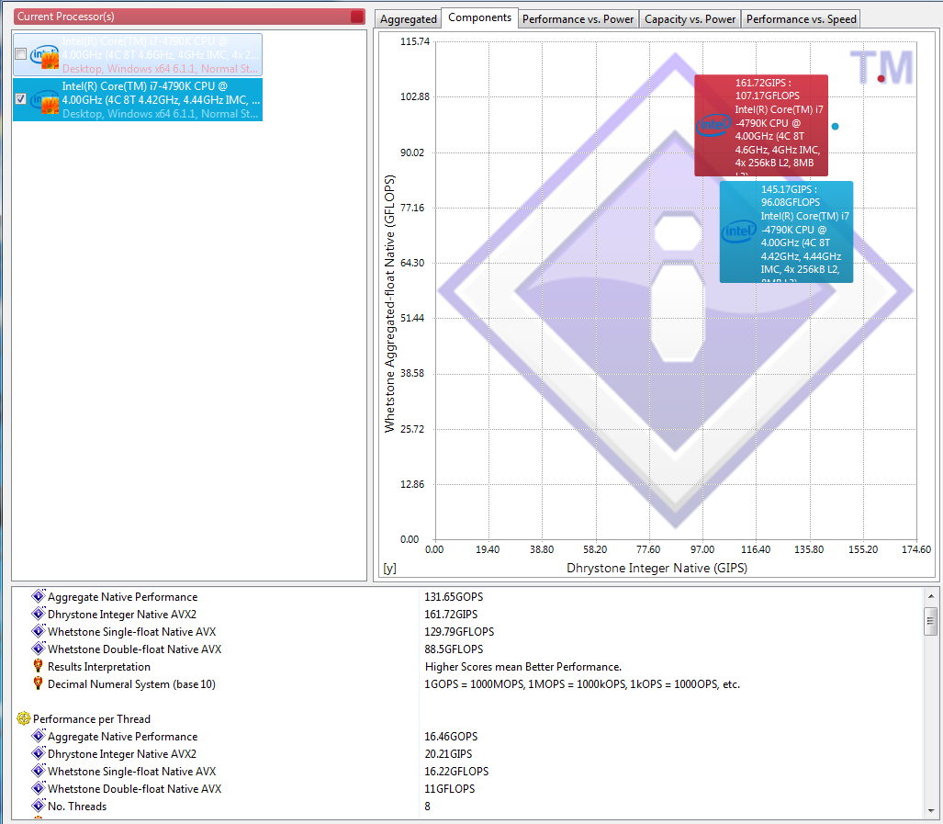
Task: Click the "No. Threads" label
Action: tap(77, 806)
